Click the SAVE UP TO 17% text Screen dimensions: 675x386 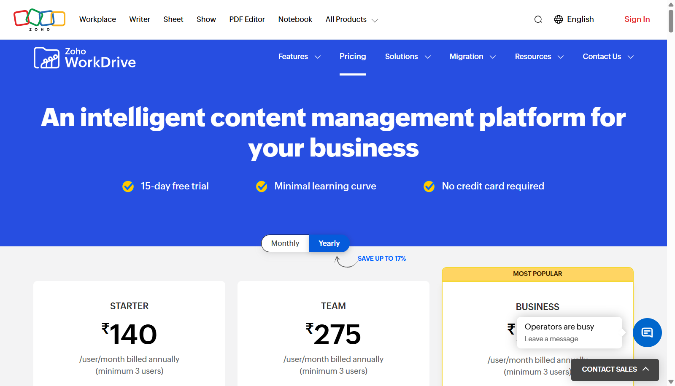pyautogui.click(x=382, y=259)
